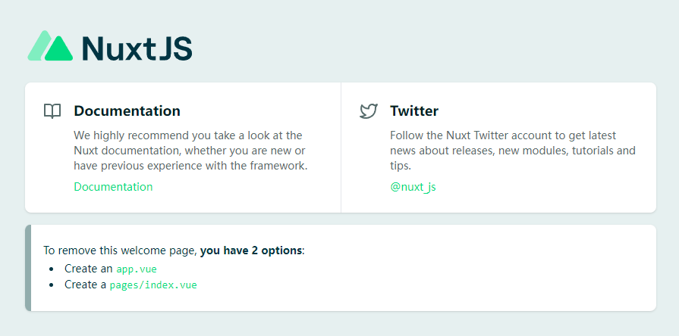This screenshot has width=679, height=336.
Task: Select the bold Documentation heading
Action: point(127,110)
